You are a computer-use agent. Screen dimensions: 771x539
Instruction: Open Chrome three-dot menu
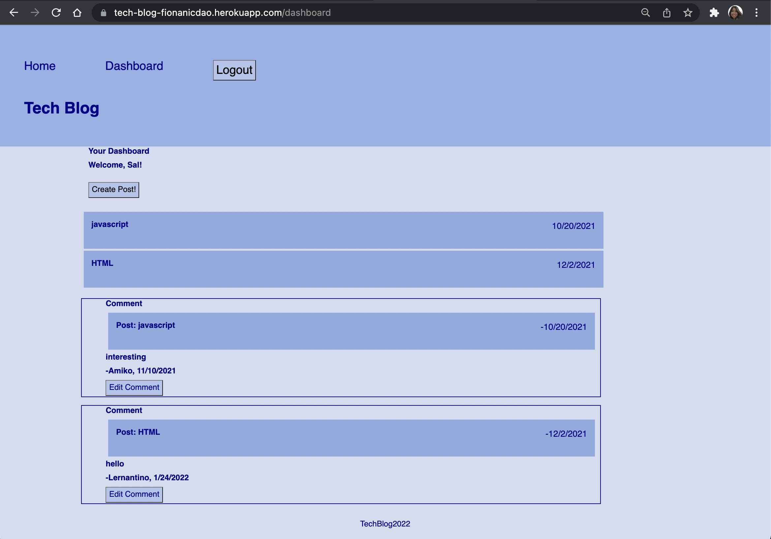756,13
